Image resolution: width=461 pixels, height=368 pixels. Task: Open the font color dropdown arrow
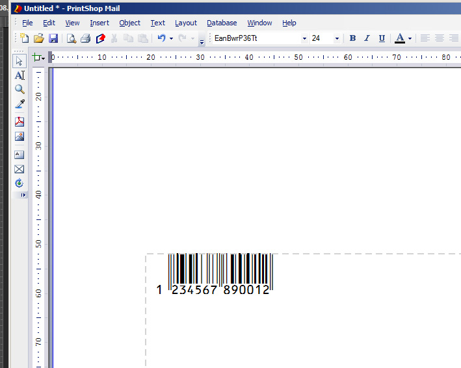click(410, 38)
